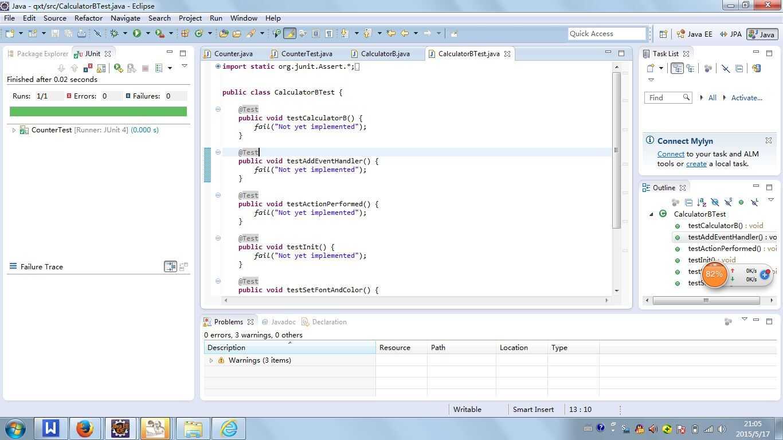
Task: Click Last Edit Location arrow icon
Action: (x=390, y=33)
